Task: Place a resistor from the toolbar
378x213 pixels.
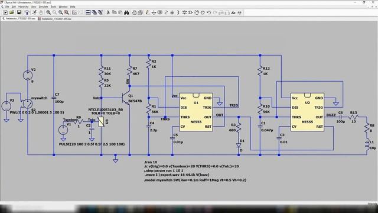Action: tap(166, 12)
